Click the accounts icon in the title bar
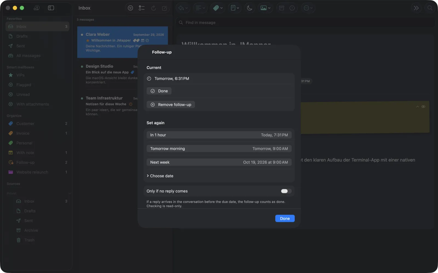This screenshot has height=273, width=438. (x=36, y=8)
